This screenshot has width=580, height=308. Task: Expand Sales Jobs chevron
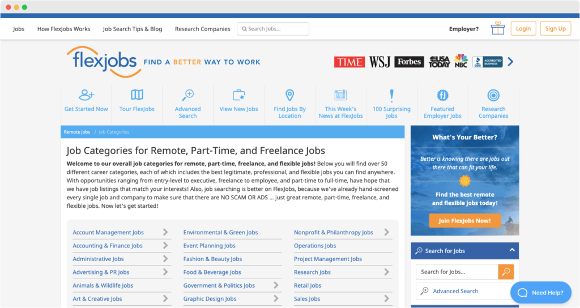click(386, 298)
